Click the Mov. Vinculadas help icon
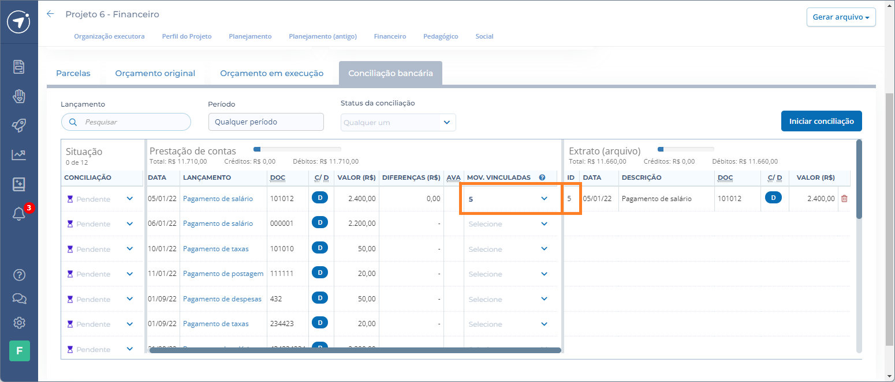The height and width of the screenshot is (382, 895). point(542,177)
